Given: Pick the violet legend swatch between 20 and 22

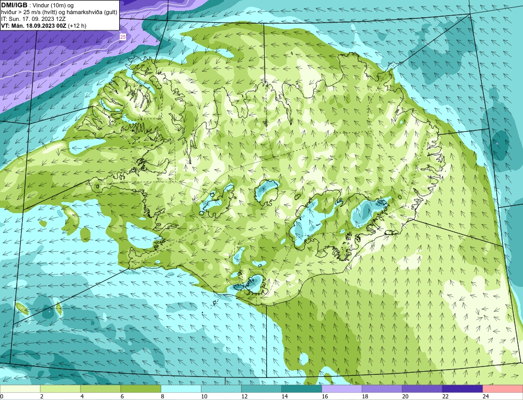Looking at the screenshot, I should (x=422, y=388).
